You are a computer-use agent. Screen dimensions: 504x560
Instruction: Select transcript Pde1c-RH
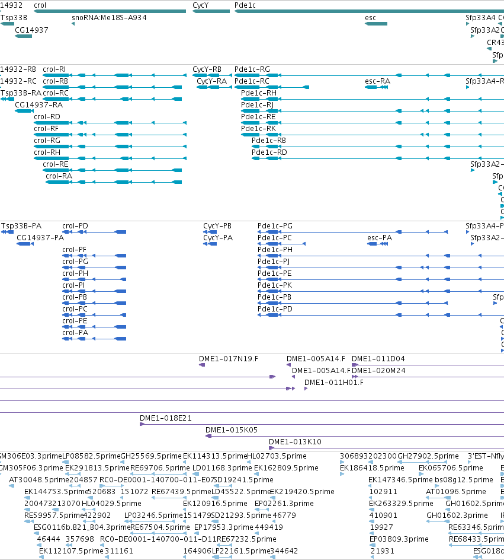(373, 99)
